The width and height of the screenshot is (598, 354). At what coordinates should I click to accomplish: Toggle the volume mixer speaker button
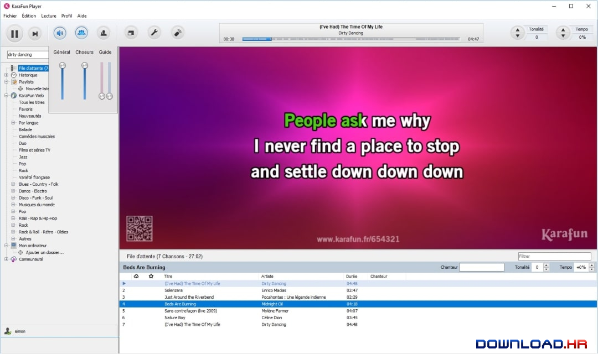point(60,33)
